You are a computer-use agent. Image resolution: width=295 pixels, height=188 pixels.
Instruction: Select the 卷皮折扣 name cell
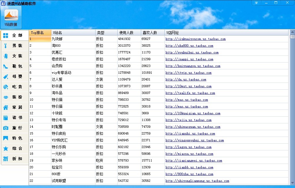click(x=73, y=59)
